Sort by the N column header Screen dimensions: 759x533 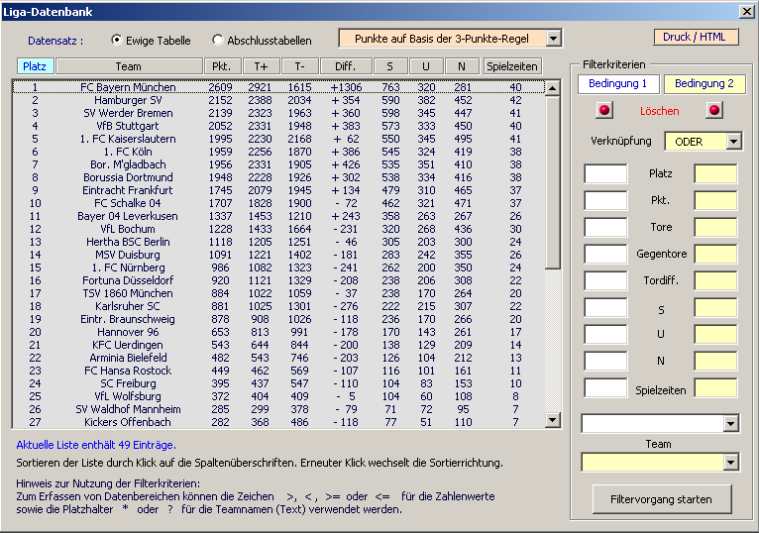[x=462, y=66]
